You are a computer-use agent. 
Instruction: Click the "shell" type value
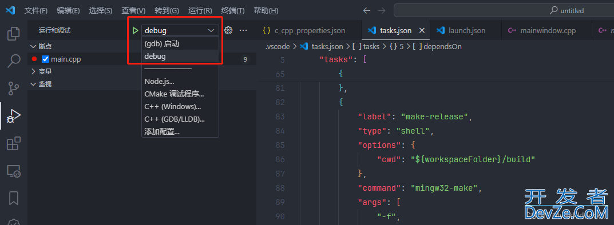[x=413, y=131]
